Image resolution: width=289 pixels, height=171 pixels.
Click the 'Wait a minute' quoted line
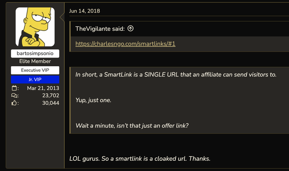(132, 126)
